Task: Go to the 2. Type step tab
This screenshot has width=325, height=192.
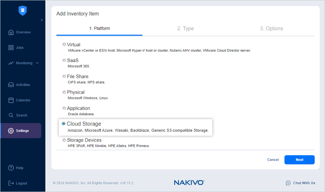Action: pyautogui.click(x=186, y=29)
